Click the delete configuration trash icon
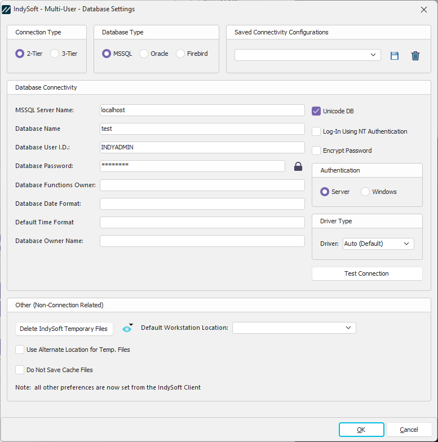 (415, 55)
